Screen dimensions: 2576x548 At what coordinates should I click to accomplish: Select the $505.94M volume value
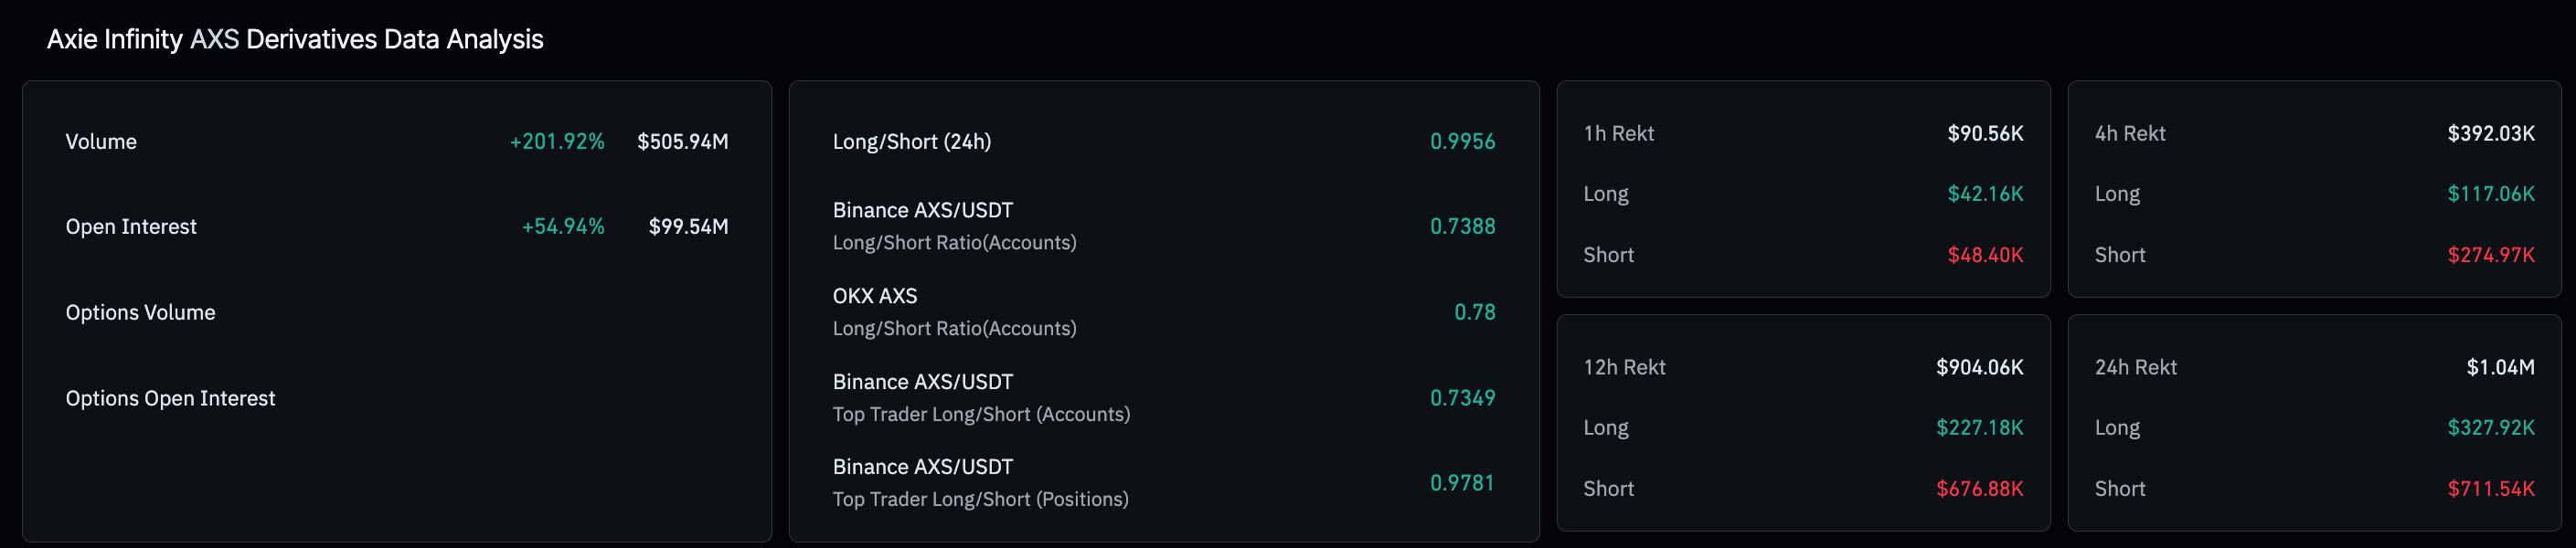(682, 141)
